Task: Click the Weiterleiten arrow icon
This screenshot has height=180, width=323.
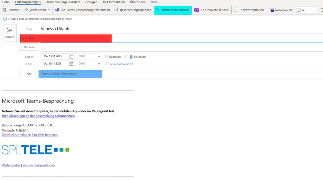Action: [x=25, y=10]
